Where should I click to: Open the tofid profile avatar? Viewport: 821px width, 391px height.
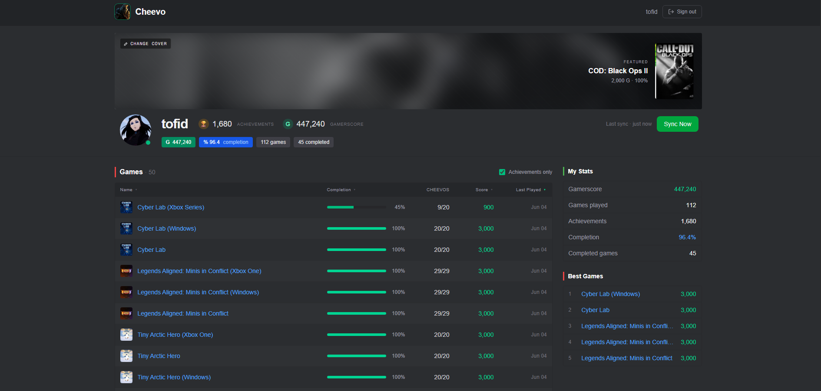pyautogui.click(x=136, y=130)
